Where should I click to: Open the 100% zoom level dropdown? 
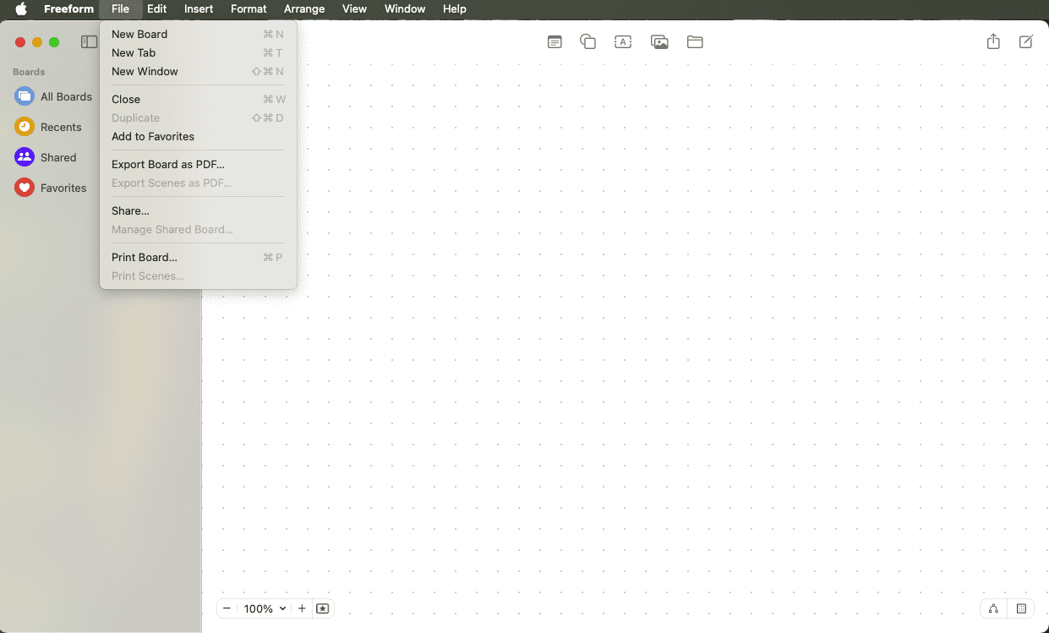point(265,608)
